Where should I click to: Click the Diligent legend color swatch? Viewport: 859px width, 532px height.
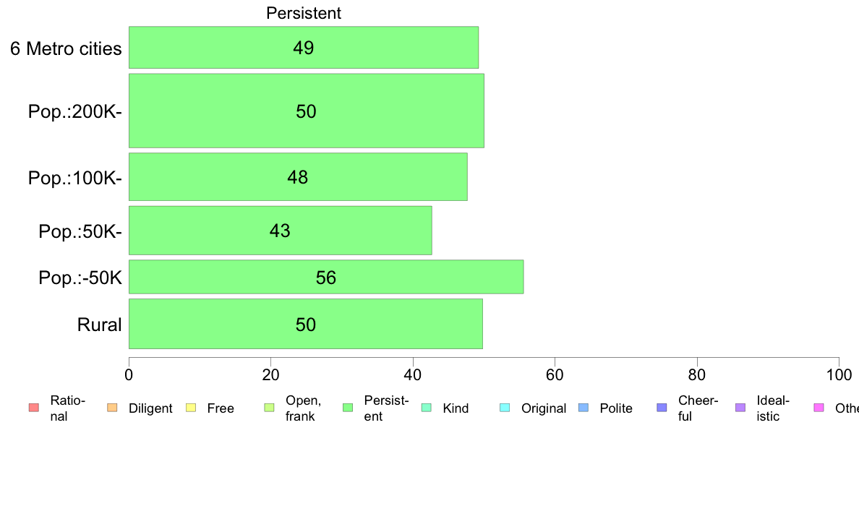(112, 408)
